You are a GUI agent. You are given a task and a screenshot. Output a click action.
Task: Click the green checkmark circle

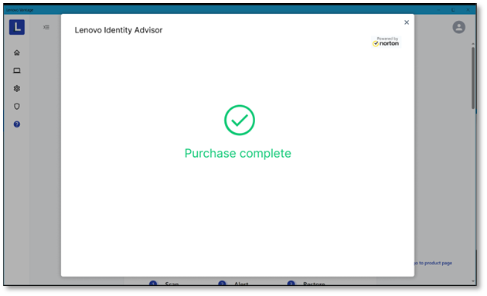pyautogui.click(x=240, y=121)
